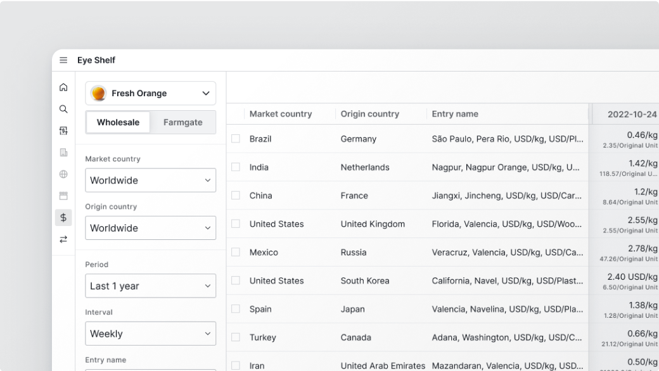Open the hamburger menu next to Eye Shelf
Image resolution: width=659 pixels, height=371 pixels.
63,60
